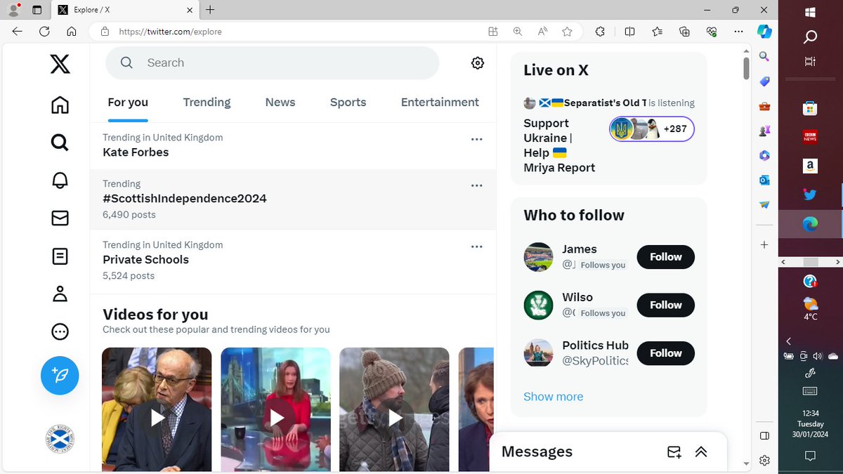Viewport: 843px width, 474px height.
Task: Open Lists from the sidebar
Action: pyautogui.click(x=60, y=256)
